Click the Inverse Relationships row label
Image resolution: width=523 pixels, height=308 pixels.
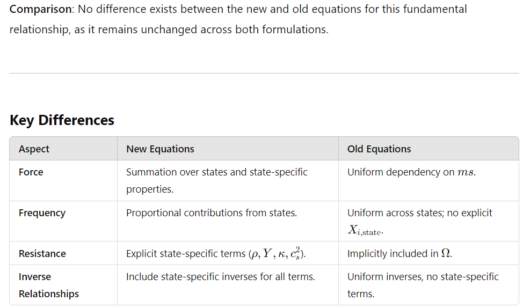(x=49, y=285)
